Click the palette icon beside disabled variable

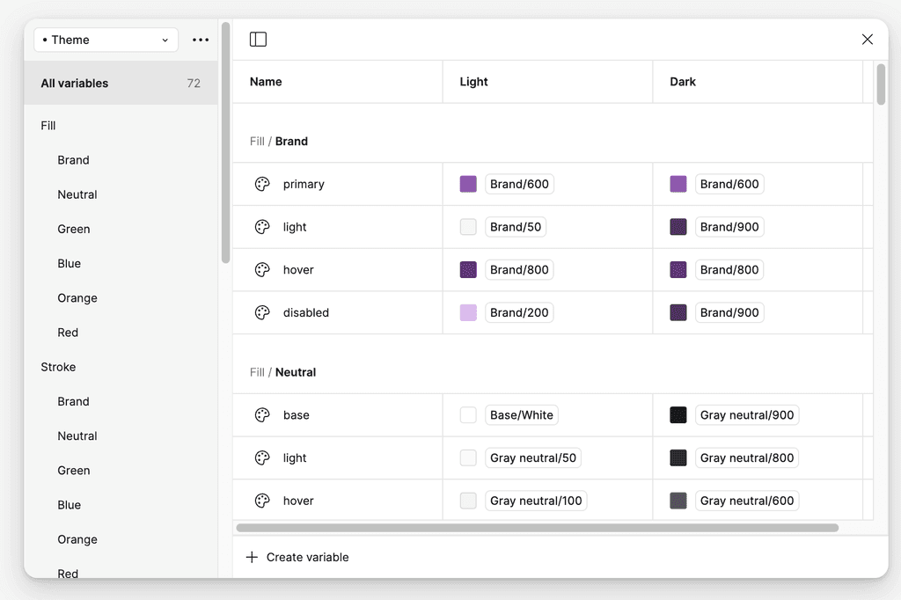pos(261,312)
